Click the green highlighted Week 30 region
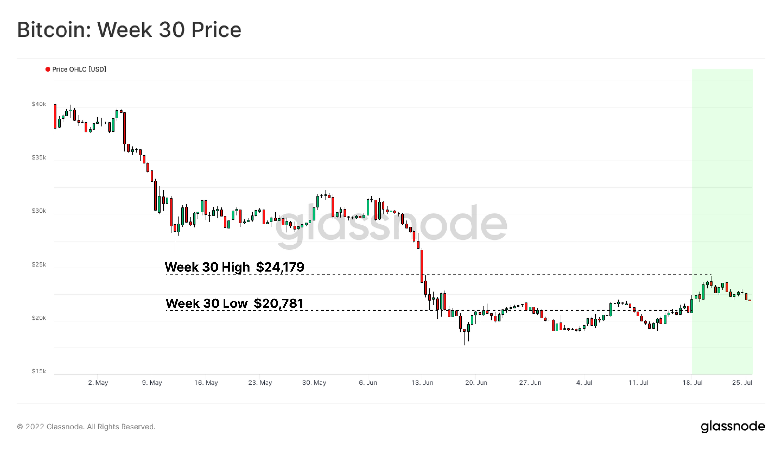 click(x=722, y=222)
